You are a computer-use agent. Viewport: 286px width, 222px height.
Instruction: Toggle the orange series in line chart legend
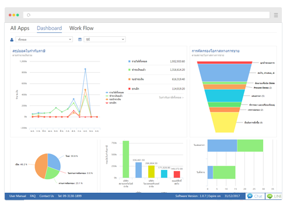[x=113, y=100]
